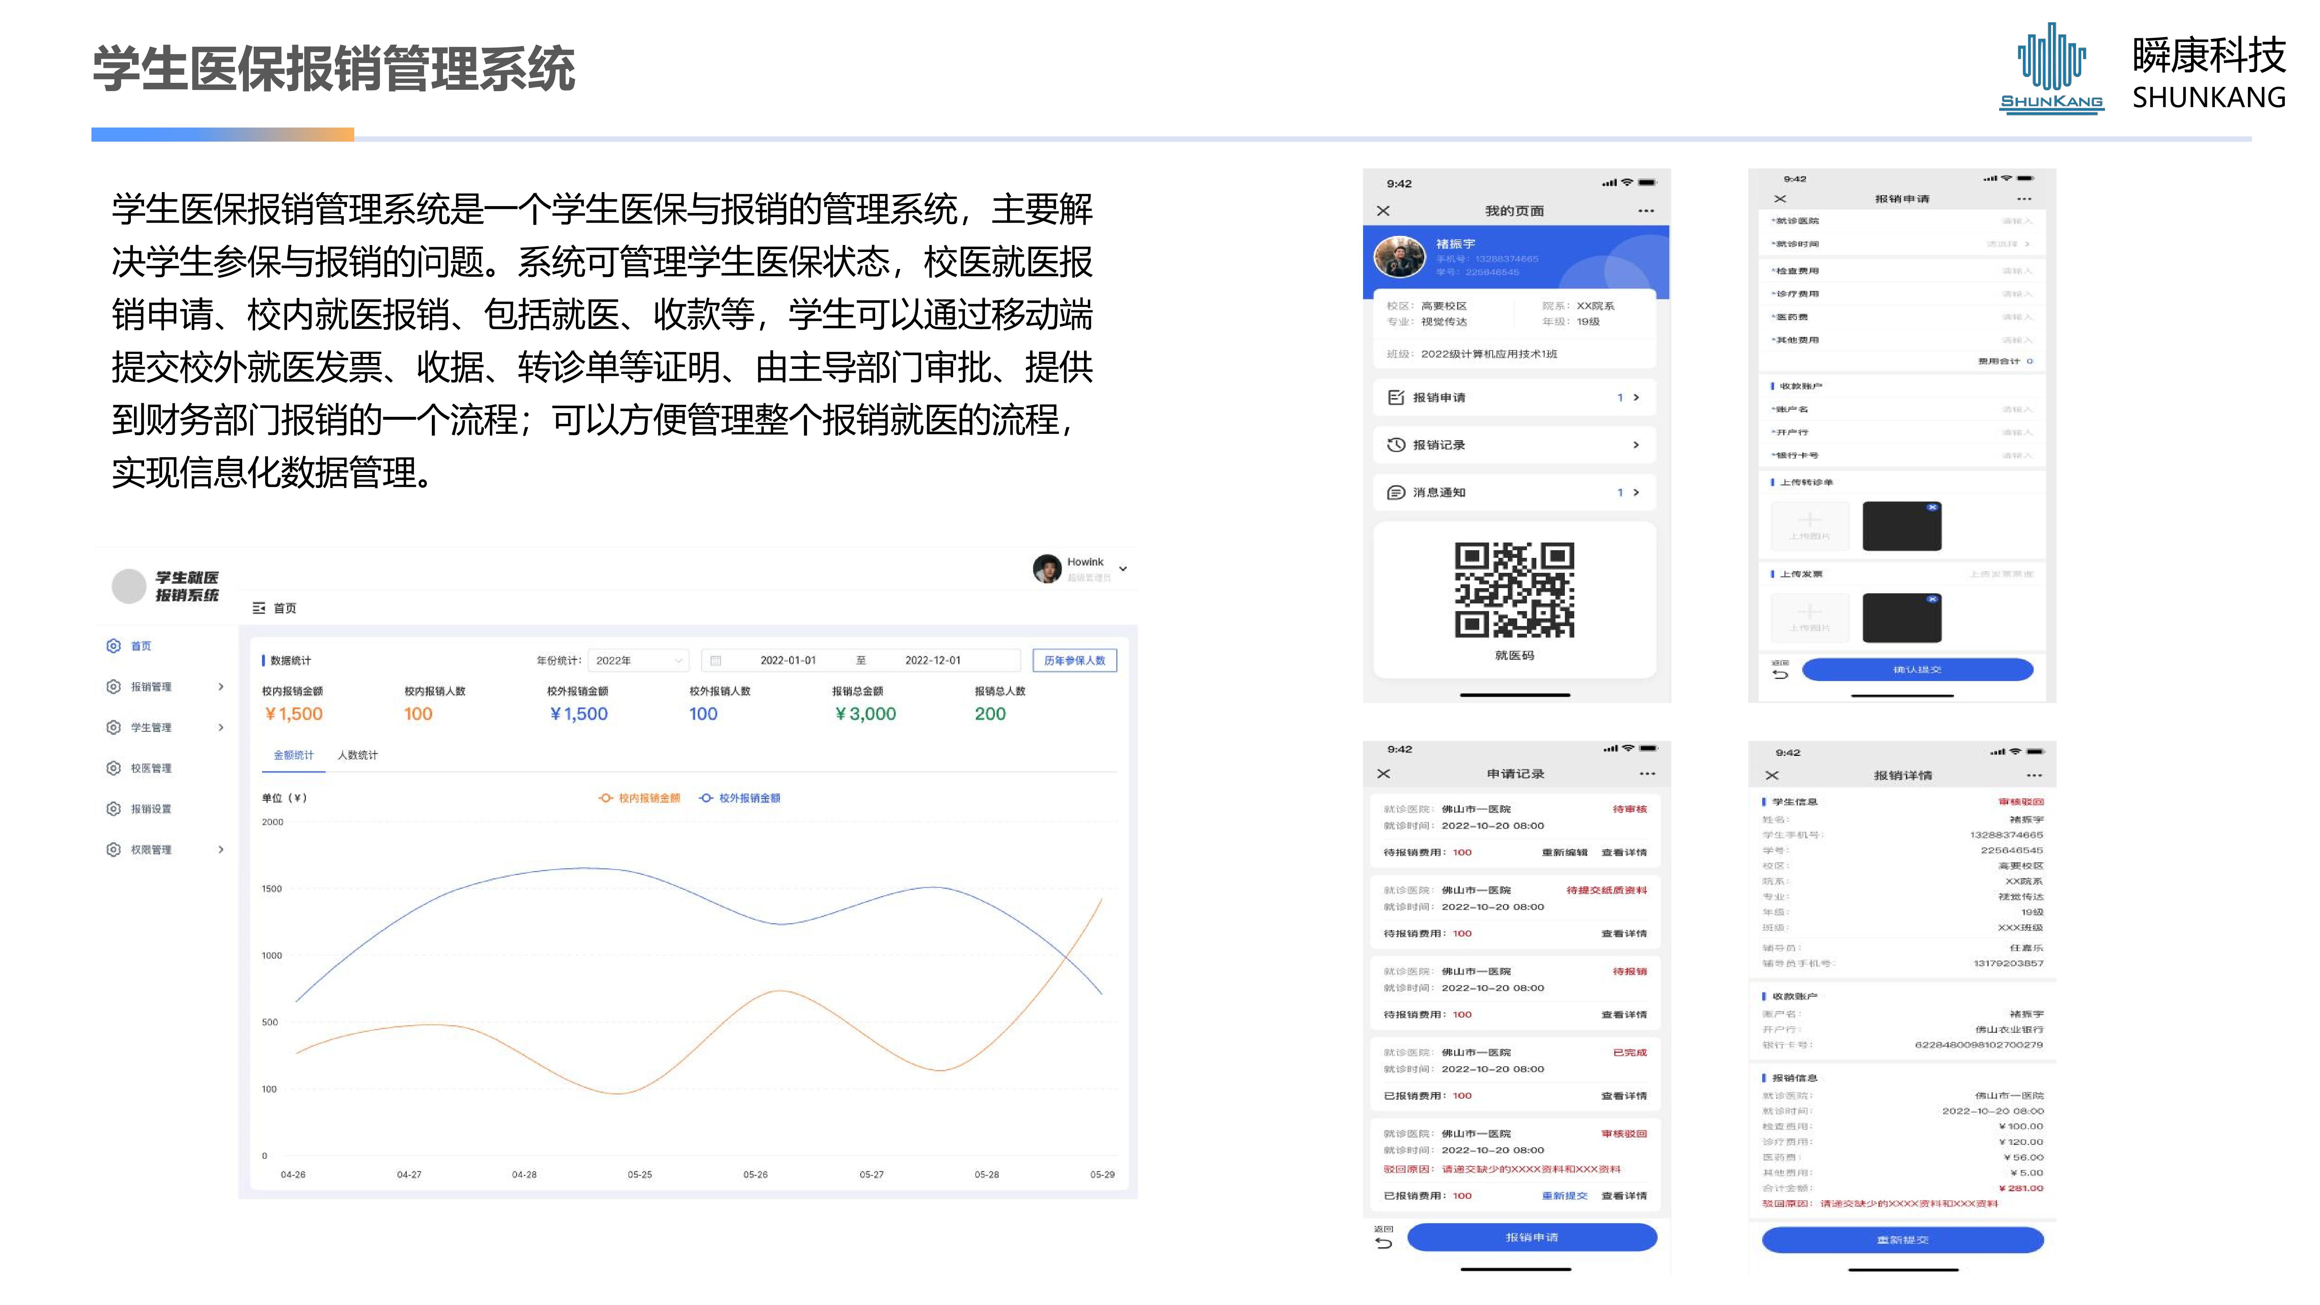This screenshot has width=2320, height=1305.
Task: Toggle the sidebar collapse hamburger icon
Action: [x=259, y=608]
